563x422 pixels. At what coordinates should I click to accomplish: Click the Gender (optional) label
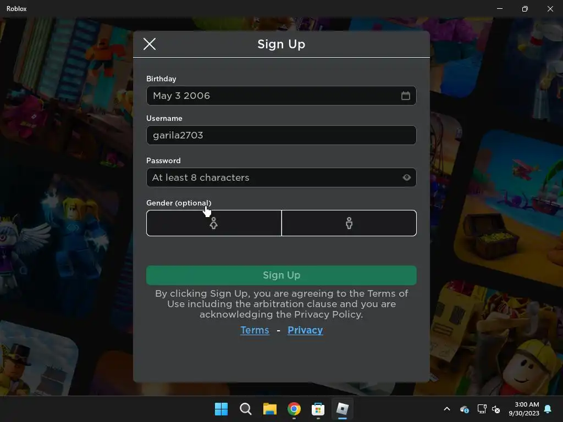point(179,203)
